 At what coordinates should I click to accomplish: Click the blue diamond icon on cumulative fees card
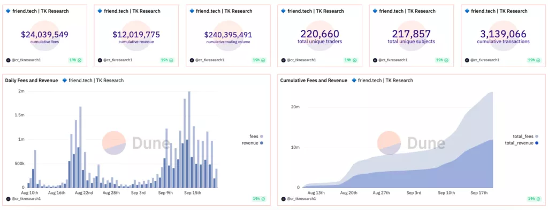[x=9, y=11]
